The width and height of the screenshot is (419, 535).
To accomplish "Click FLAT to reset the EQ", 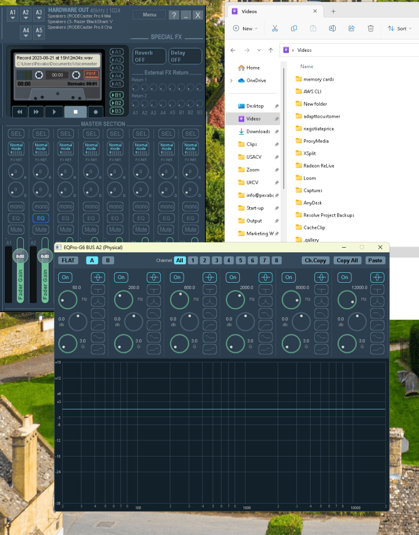I will click(68, 260).
